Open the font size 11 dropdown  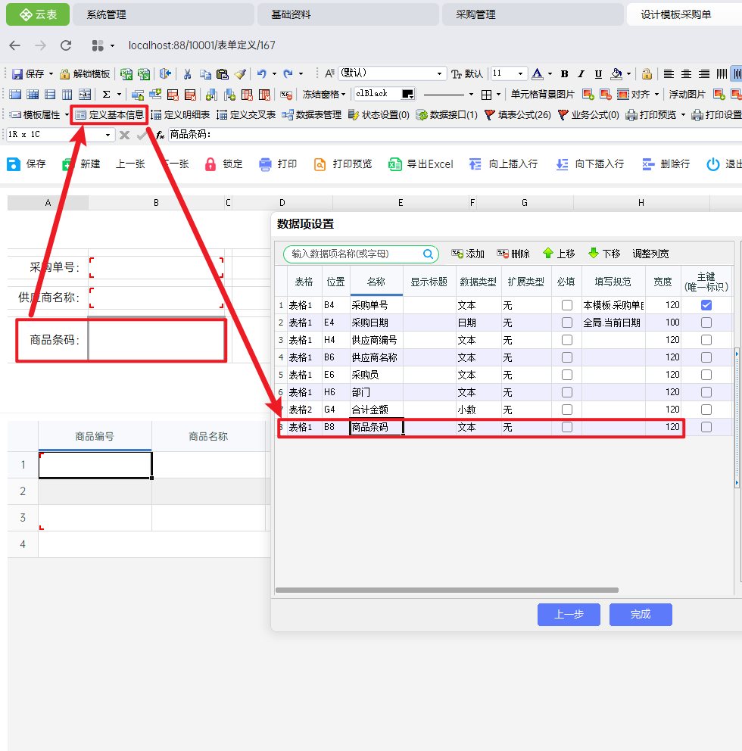point(520,73)
